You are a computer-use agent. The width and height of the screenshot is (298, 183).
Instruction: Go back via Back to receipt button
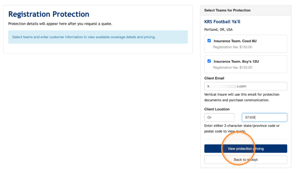[246, 159]
